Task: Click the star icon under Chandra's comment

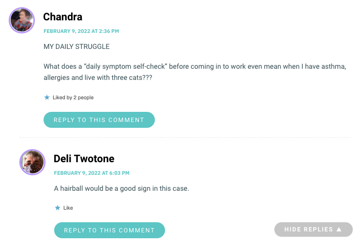Action: (x=47, y=97)
